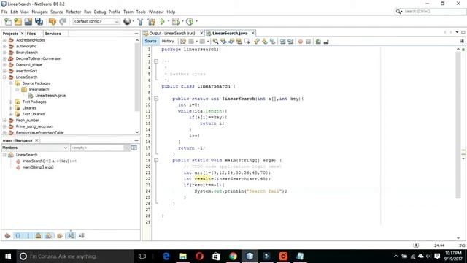The width and height of the screenshot is (467, 263).
Task: Click the Projects panel vertical scrollbar
Action: coord(137,76)
